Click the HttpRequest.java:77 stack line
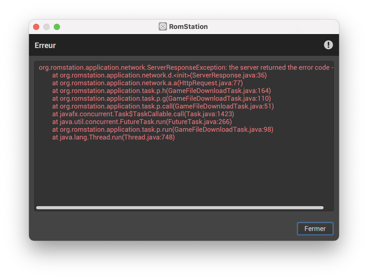Image resolution: width=368 pixels, height=279 pixels. [147, 83]
